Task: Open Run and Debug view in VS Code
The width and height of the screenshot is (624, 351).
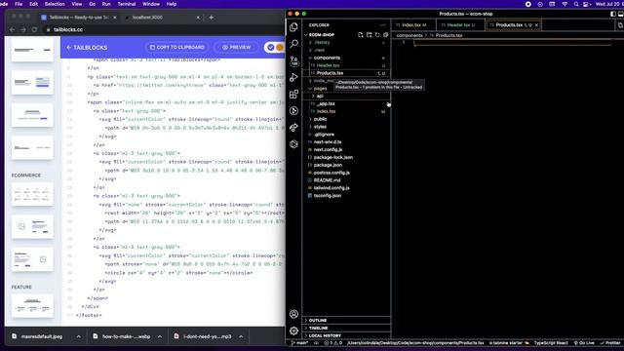Action: click(x=293, y=77)
